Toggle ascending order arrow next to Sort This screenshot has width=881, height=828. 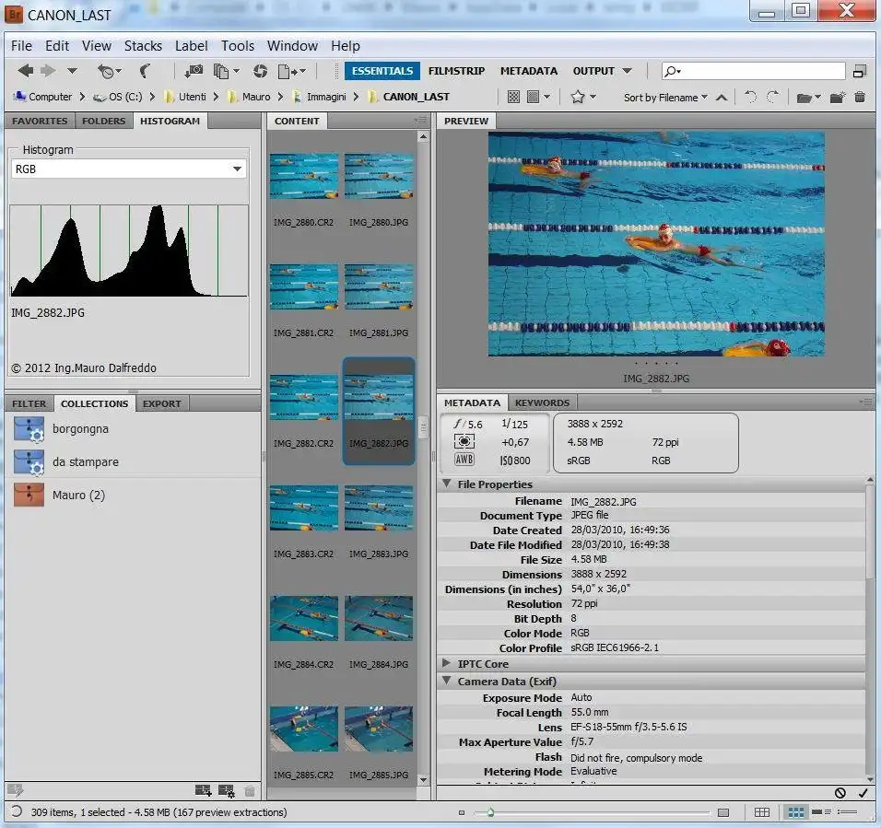[722, 98]
